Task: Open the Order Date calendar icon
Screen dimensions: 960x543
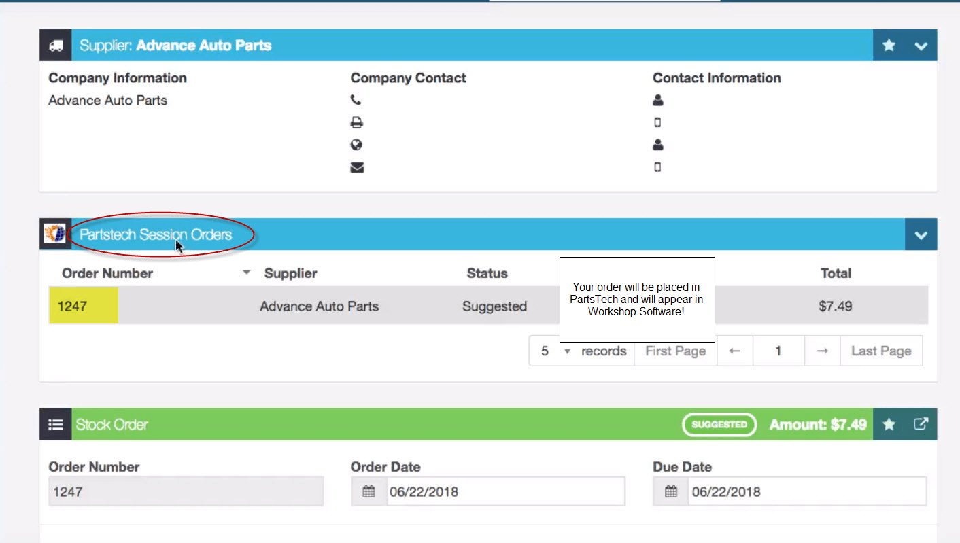Action: click(x=369, y=491)
